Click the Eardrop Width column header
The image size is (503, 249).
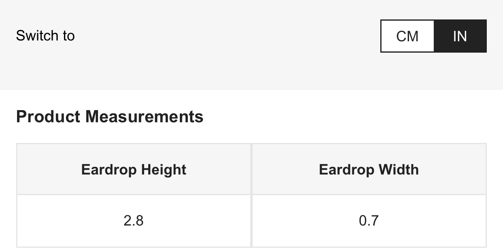click(369, 169)
